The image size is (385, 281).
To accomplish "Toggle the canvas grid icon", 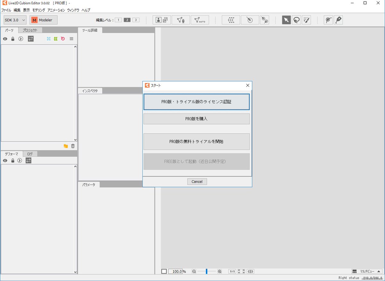I will 251,271.
